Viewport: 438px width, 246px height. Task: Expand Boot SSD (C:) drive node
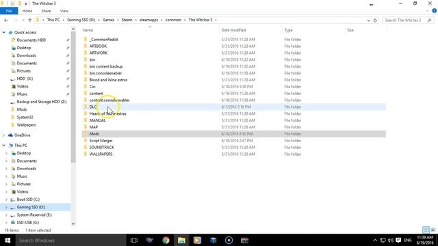pos(6,200)
